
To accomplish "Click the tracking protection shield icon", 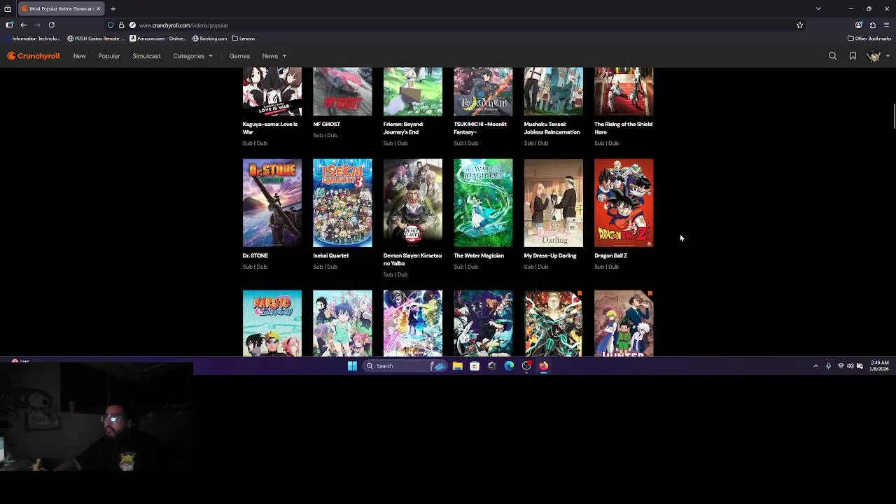I will [111, 25].
